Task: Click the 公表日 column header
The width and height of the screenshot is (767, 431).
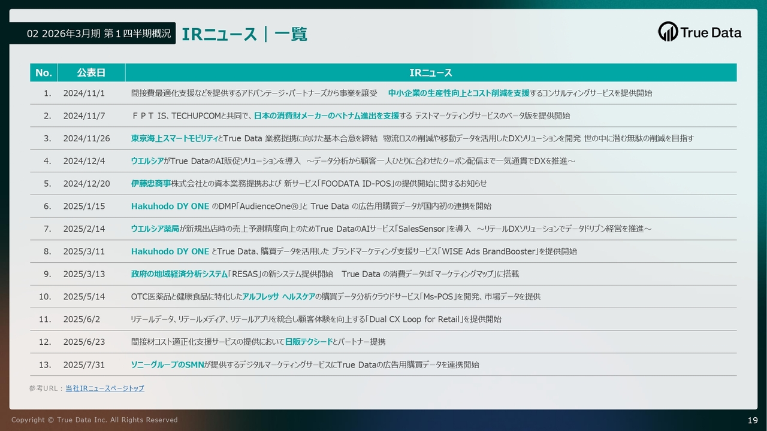Action: [x=91, y=72]
